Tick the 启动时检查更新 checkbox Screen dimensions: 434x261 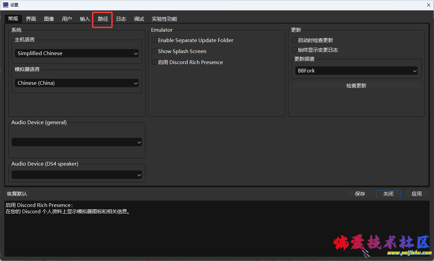click(295, 40)
